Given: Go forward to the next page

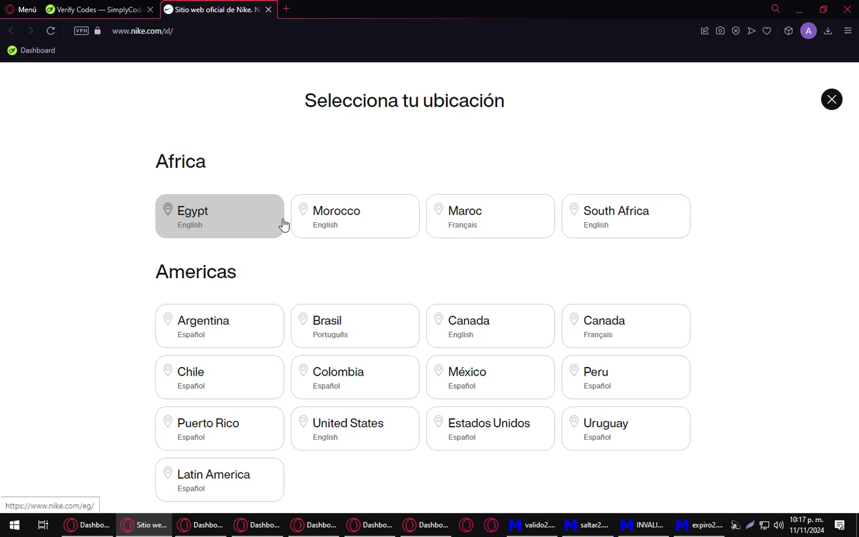Looking at the screenshot, I should (31, 30).
